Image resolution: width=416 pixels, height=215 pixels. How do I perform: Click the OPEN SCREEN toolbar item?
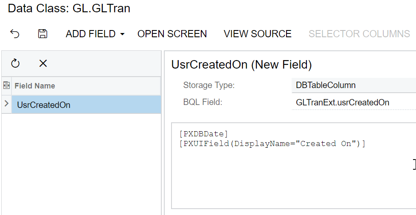[172, 34]
